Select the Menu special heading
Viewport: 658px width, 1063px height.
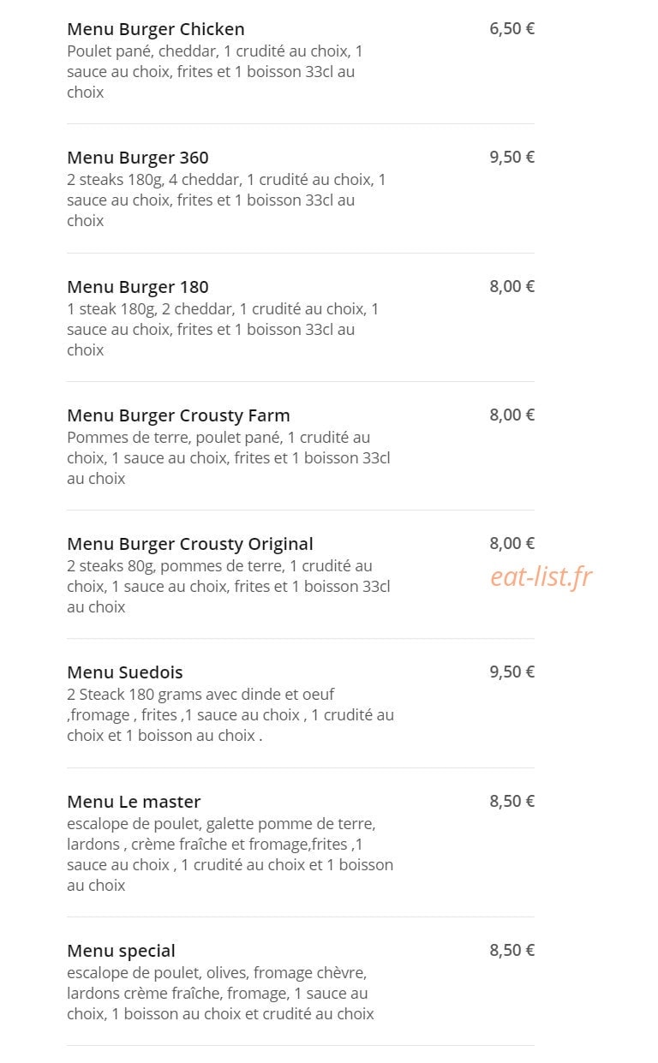coord(121,951)
